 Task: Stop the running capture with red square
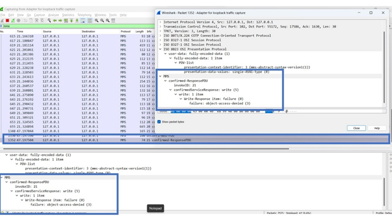(x=7, y=20)
